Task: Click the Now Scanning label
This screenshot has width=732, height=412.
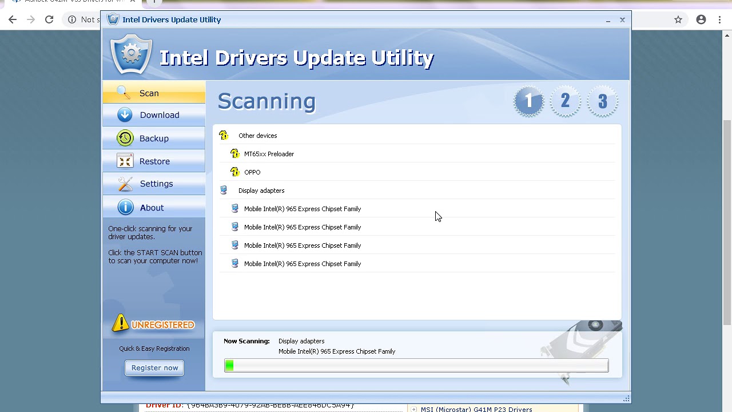Action: coord(246,341)
